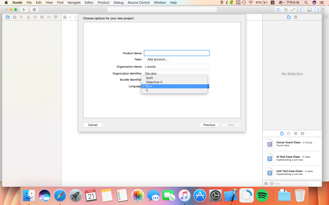Open the Debug navigator icon

point(42,17)
